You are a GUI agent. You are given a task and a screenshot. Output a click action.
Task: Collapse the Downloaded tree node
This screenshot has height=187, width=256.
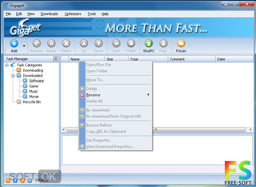[x=13, y=76]
